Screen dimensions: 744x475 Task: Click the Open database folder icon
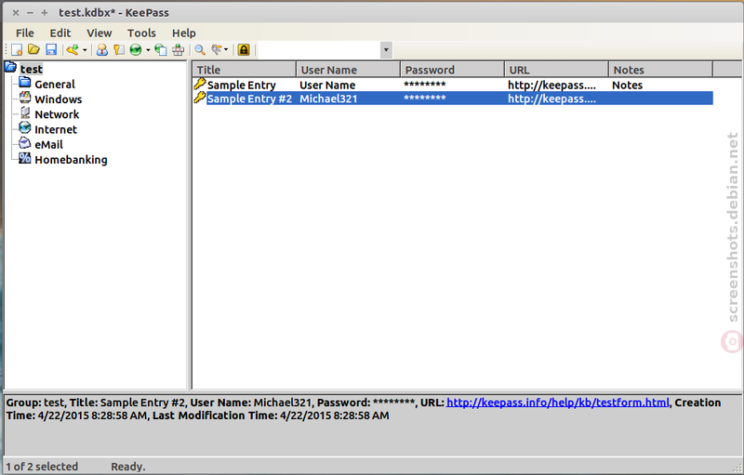point(33,49)
